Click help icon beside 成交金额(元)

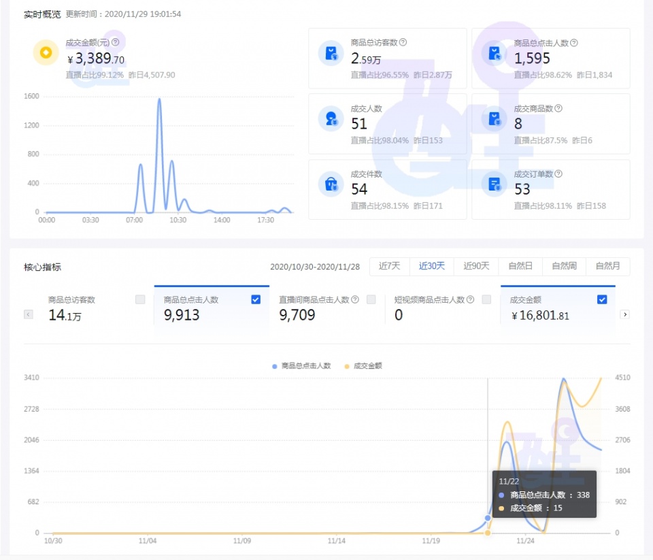[x=115, y=42]
